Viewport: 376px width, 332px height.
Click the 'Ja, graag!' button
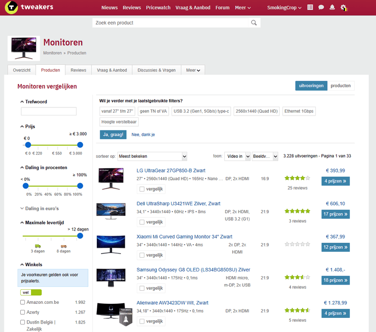click(113, 135)
